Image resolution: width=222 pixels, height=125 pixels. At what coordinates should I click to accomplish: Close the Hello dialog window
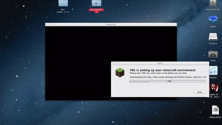[x=113, y=63]
